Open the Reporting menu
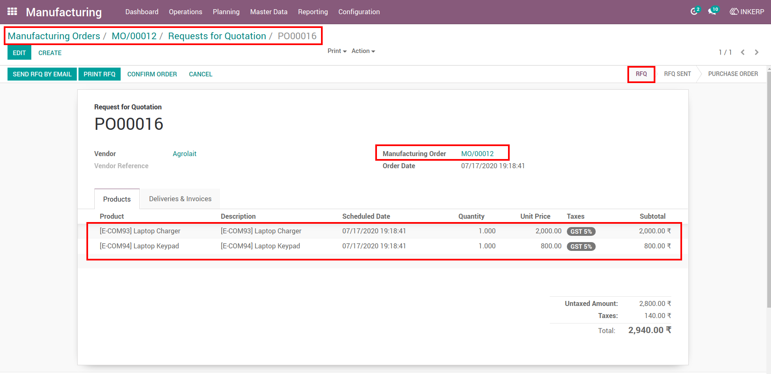This screenshot has width=771, height=374. pos(313,12)
